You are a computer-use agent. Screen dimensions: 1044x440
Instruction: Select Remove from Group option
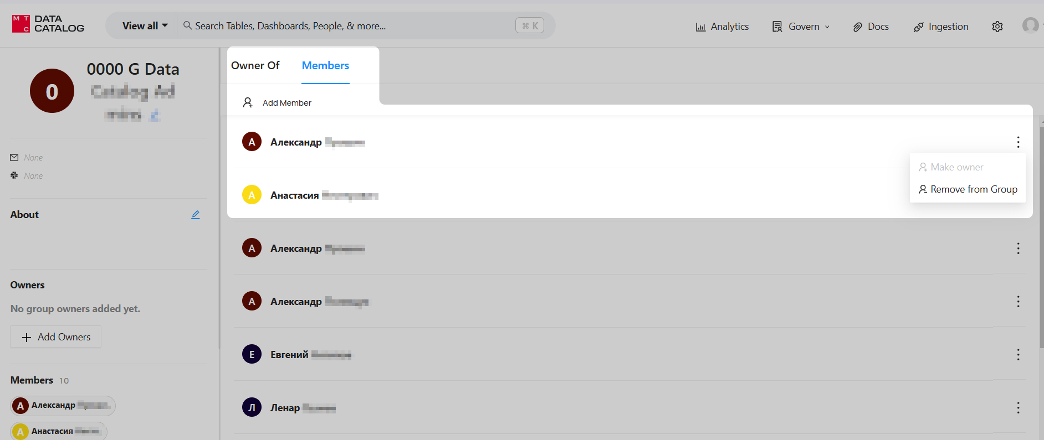(x=968, y=189)
